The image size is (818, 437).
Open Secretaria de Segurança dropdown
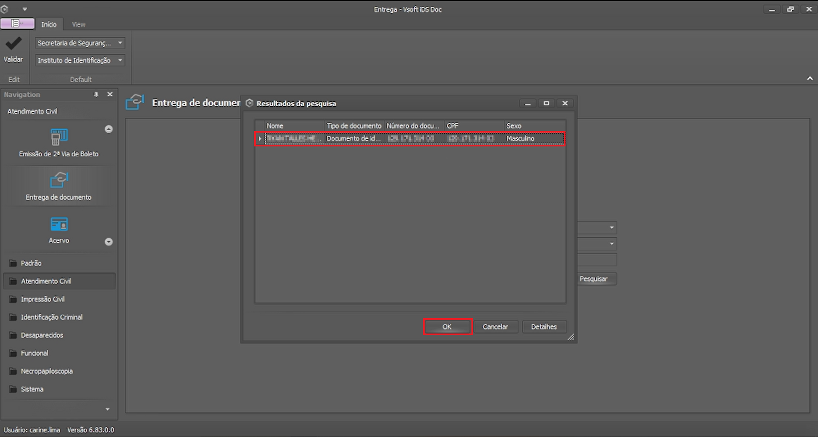coord(80,43)
